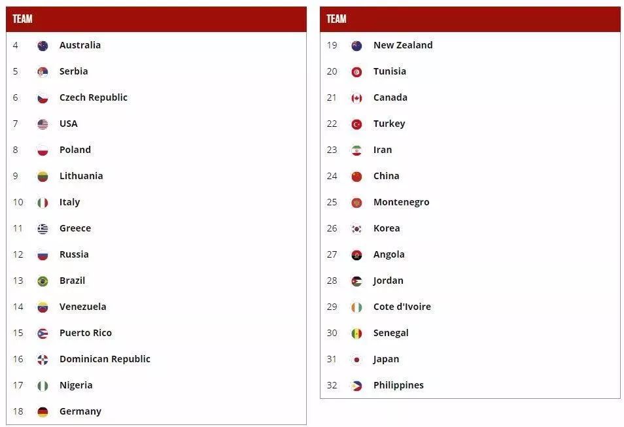Image resolution: width=624 pixels, height=427 pixels.
Task: Click the right table TEAM header
Action: tap(470, 19)
